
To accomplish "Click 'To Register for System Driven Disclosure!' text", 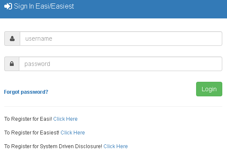I will pyautogui.click(x=53, y=146).
